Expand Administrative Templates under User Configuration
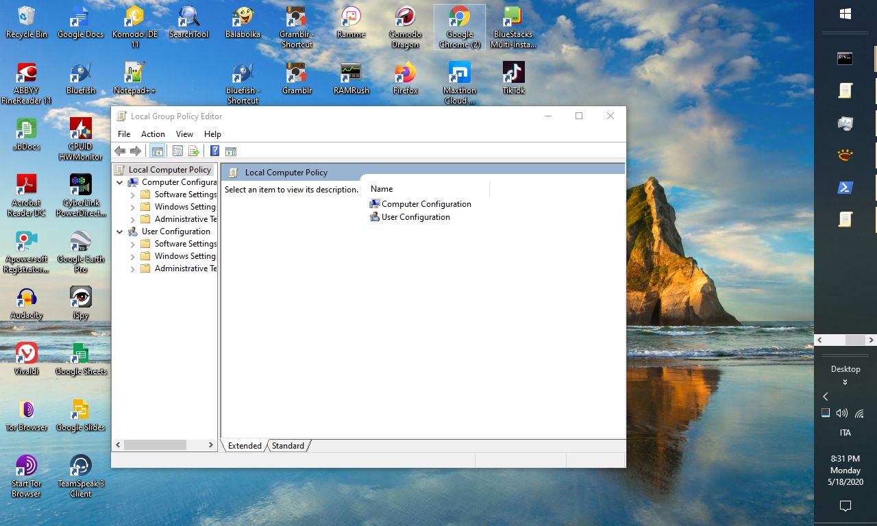 pyautogui.click(x=133, y=268)
